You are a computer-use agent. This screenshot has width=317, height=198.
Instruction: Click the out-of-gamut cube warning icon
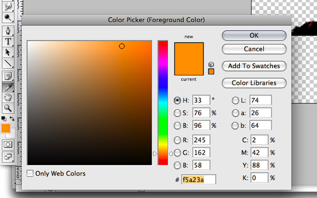click(x=211, y=64)
